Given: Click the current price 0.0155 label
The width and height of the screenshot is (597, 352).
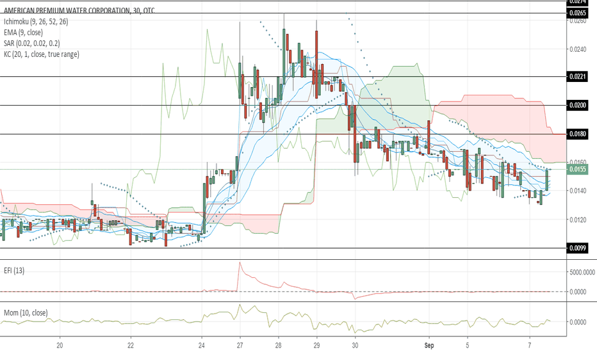Looking at the screenshot, I should (x=578, y=169).
